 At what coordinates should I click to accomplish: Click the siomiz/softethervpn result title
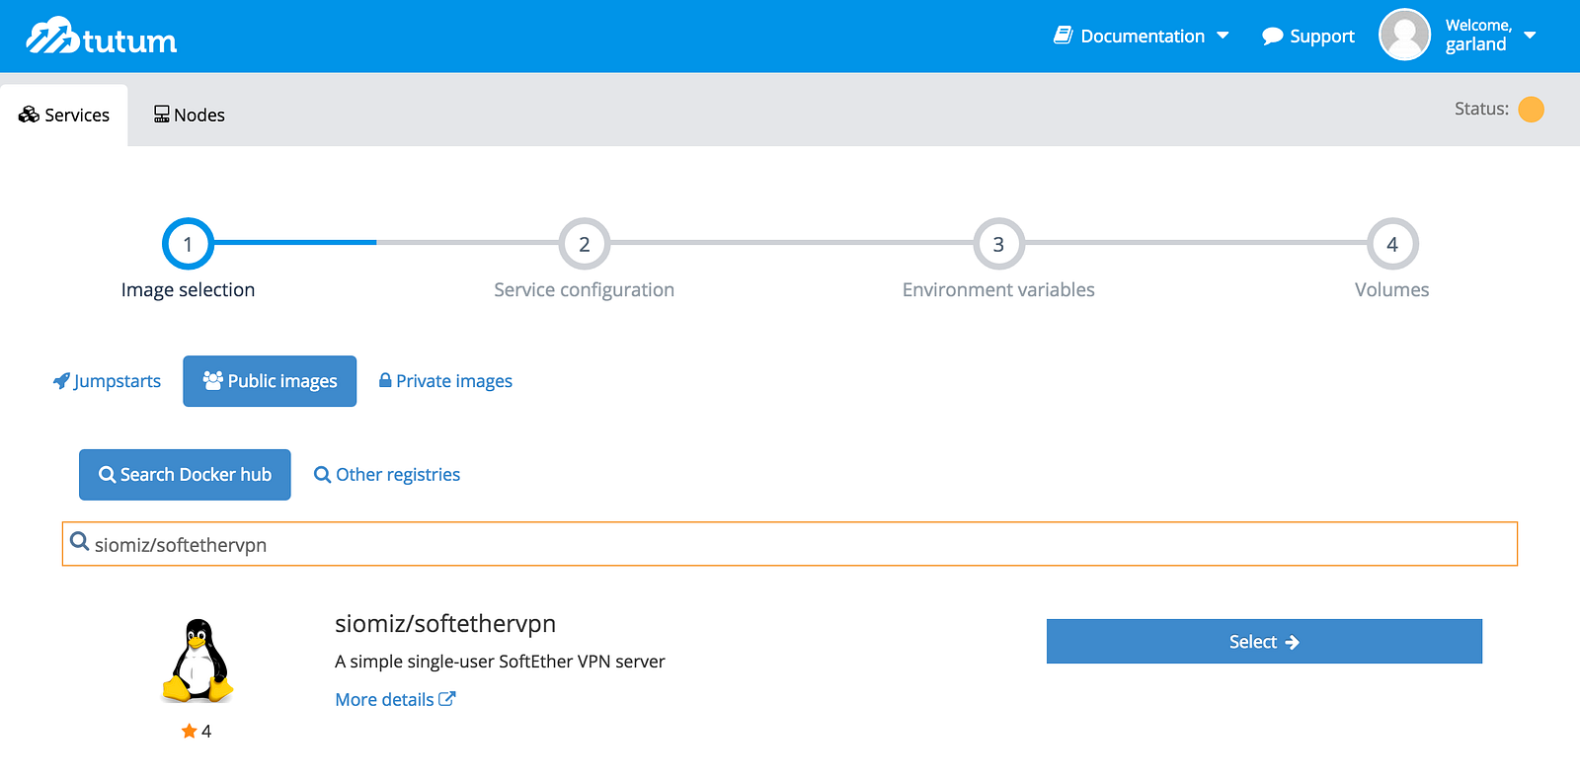coord(445,624)
